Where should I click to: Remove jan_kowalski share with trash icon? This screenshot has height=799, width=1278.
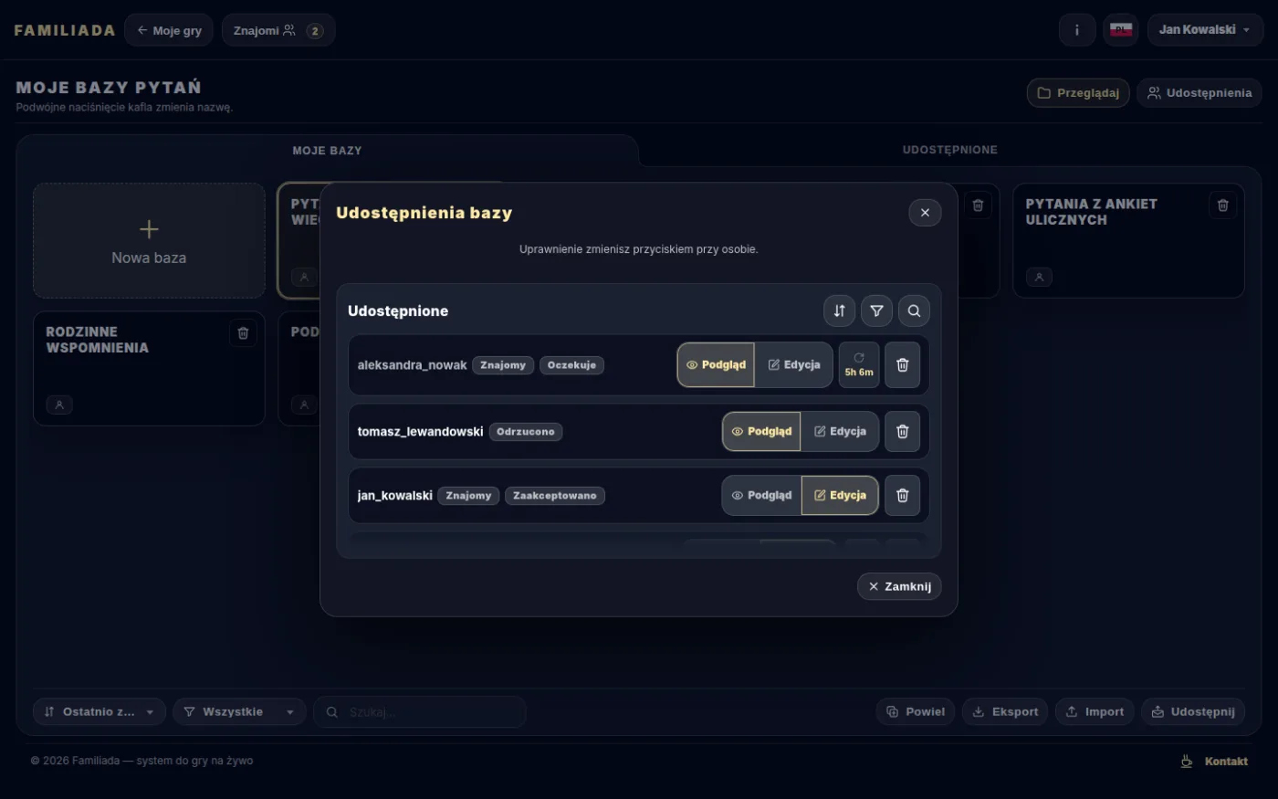pyautogui.click(x=902, y=496)
